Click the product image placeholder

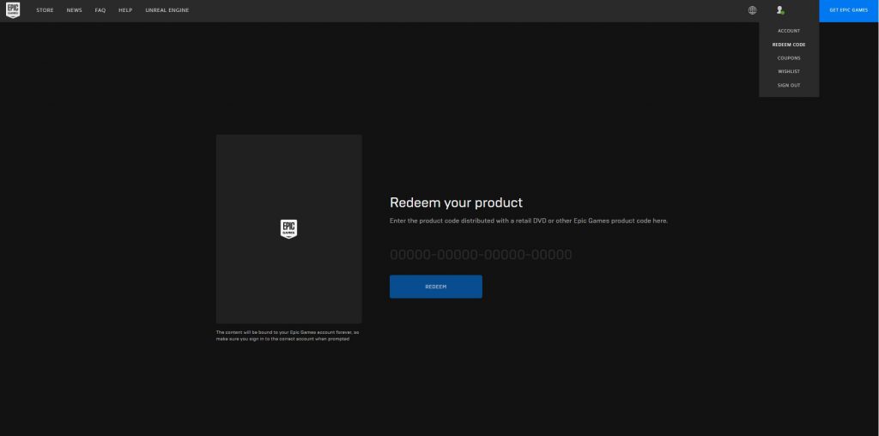pyautogui.click(x=288, y=275)
